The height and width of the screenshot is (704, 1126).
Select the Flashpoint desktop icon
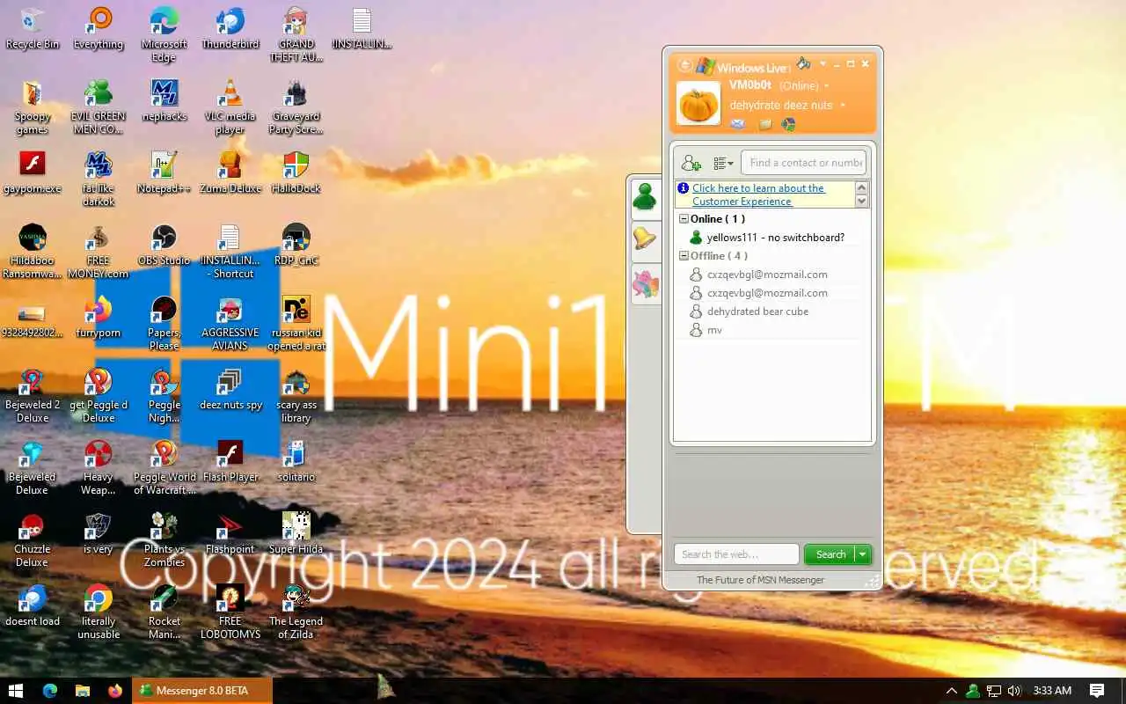[230, 532]
